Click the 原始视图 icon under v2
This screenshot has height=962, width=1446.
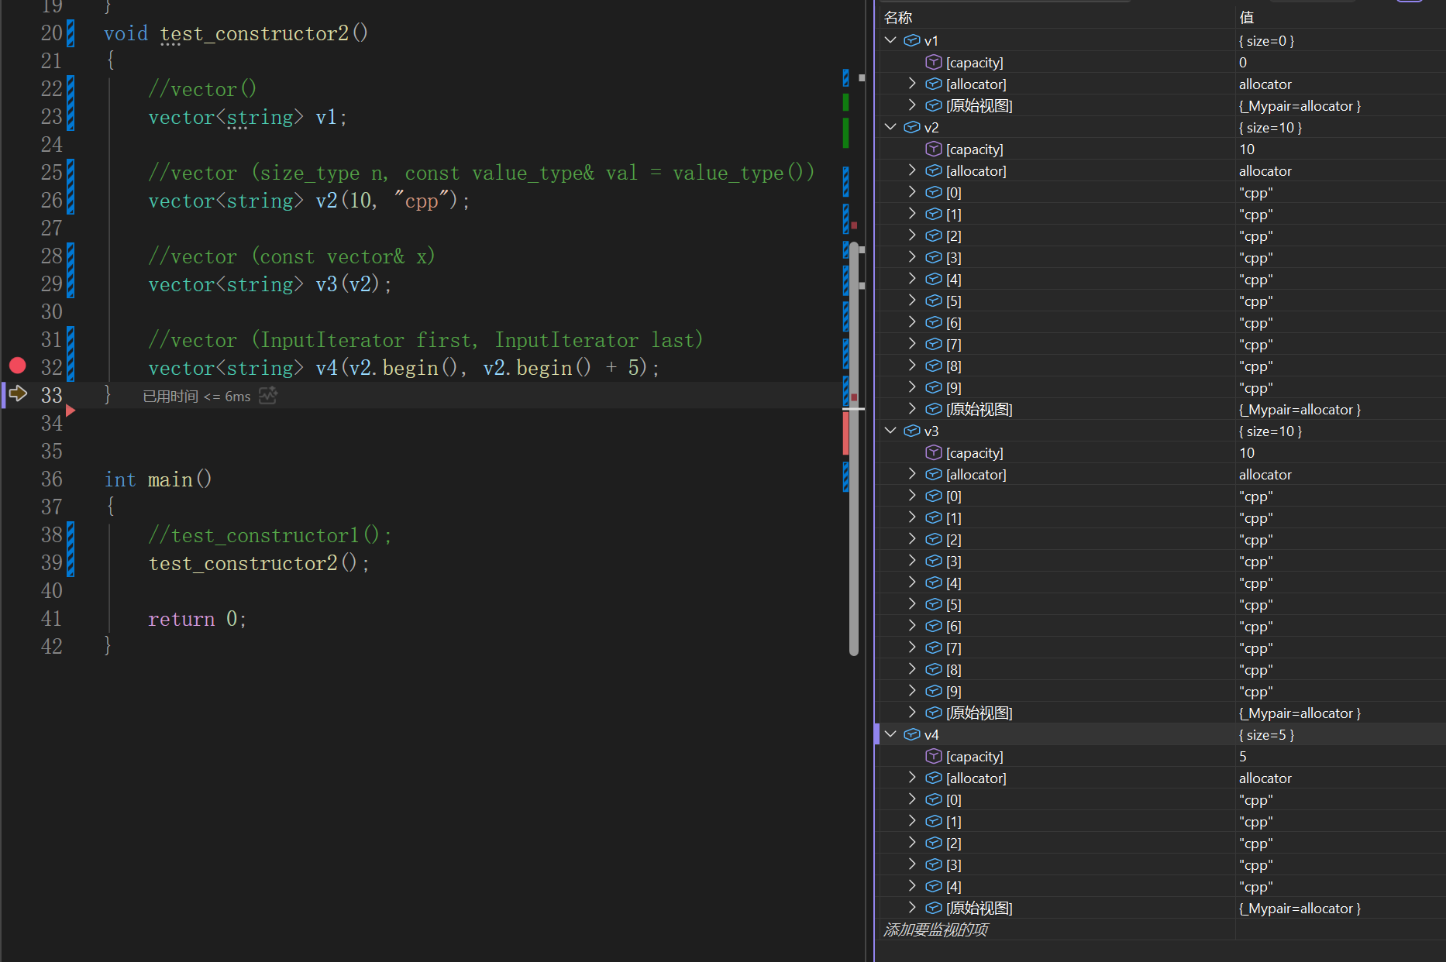coord(934,409)
